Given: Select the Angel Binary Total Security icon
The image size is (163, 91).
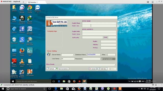Looking at the screenshot, I should (14, 74).
